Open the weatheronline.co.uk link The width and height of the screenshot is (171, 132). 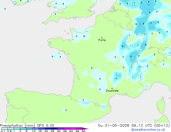(148, 130)
